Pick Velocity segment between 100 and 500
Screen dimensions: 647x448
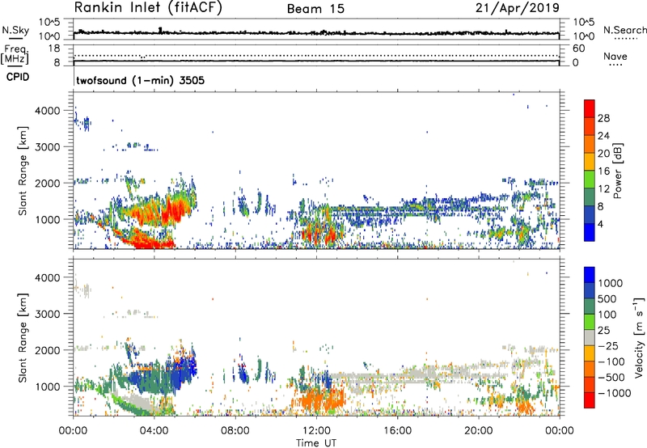590,306
